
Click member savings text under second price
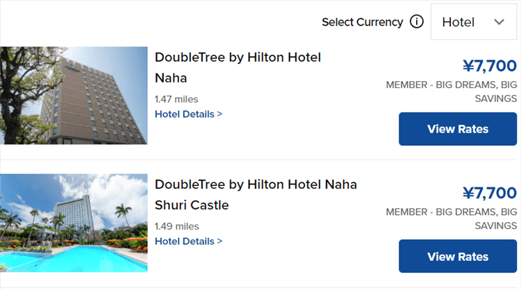(x=452, y=219)
